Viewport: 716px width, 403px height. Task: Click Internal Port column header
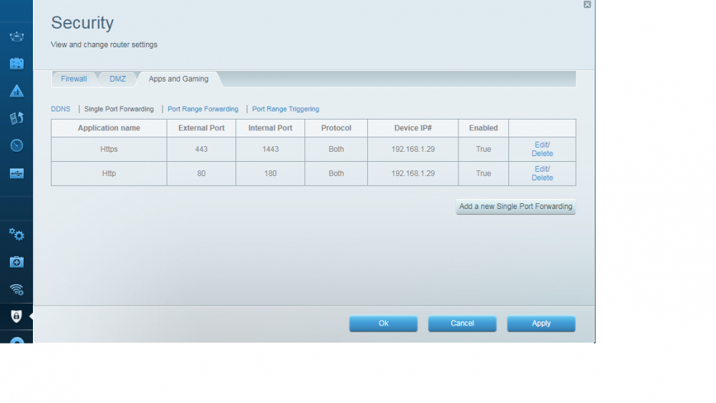coord(271,128)
